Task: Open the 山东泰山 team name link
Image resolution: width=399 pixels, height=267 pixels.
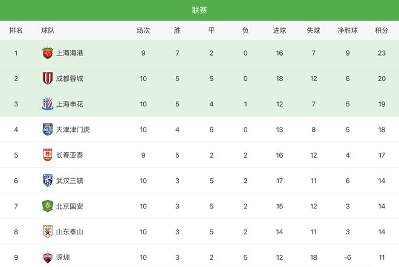Action: [x=70, y=231]
